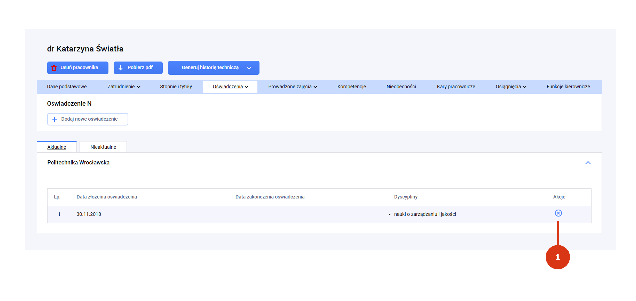Click the date 30.11.2018 cell

tap(89, 214)
